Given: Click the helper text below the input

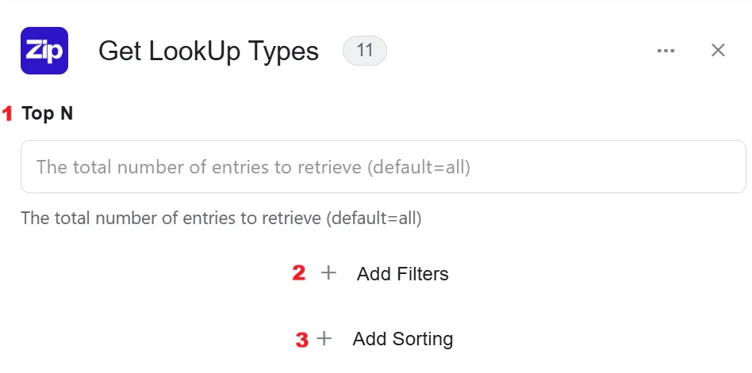Looking at the screenshot, I should pyautogui.click(x=221, y=219).
